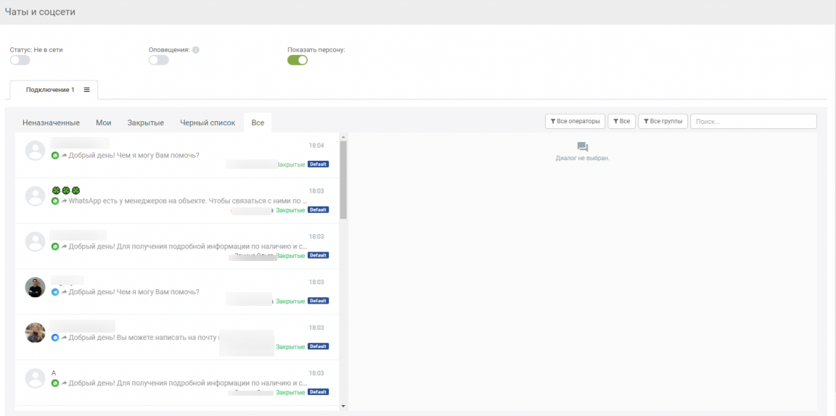The height and width of the screenshot is (416, 836).
Task: Turn off the Показать персону switch
Action: pos(298,60)
